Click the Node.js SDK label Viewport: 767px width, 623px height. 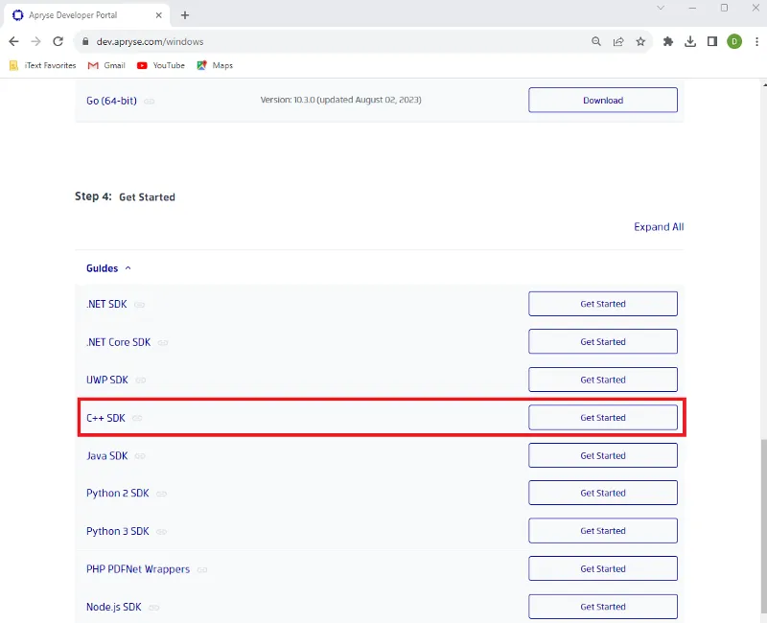coord(113,607)
